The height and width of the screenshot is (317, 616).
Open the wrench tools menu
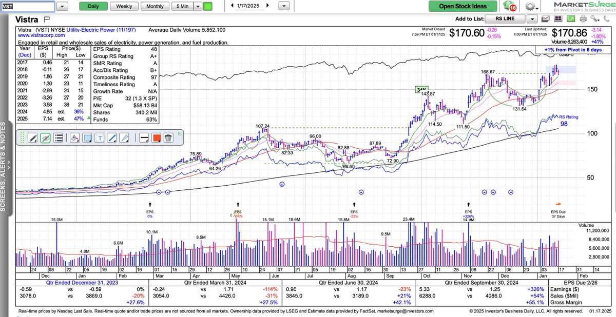click(595, 19)
